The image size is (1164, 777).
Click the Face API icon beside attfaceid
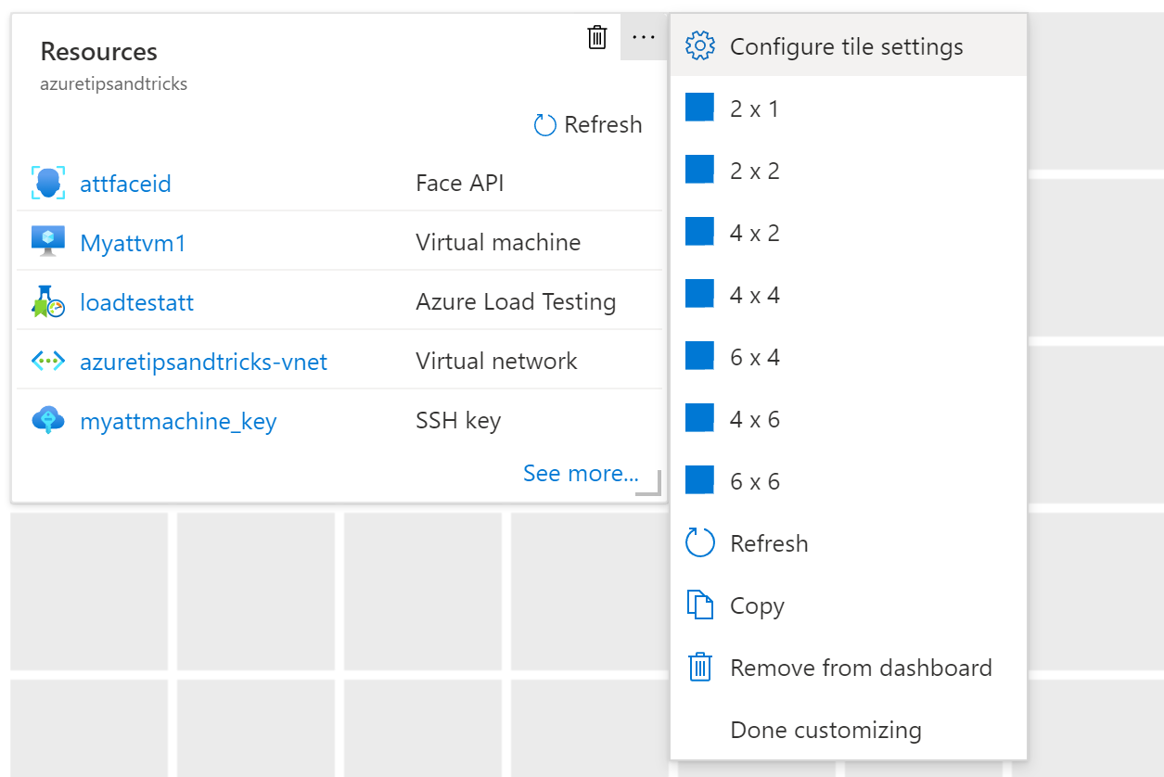point(48,183)
